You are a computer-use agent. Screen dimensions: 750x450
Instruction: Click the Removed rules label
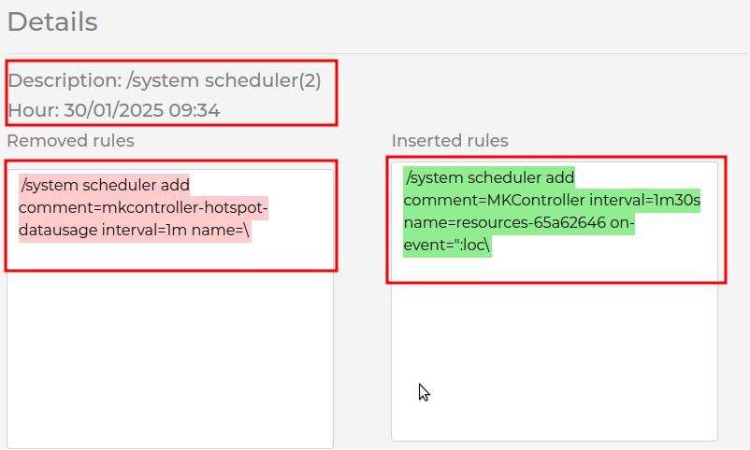[x=70, y=140]
